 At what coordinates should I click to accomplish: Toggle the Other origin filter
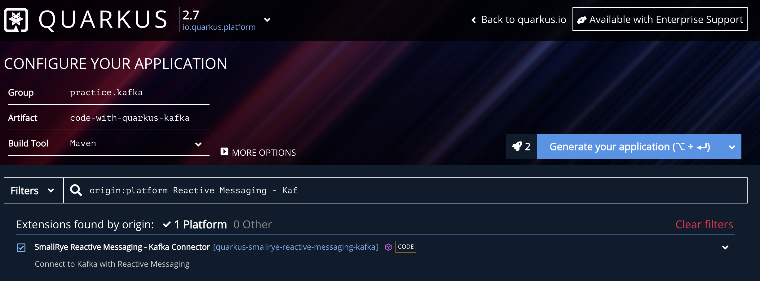pyautogui.click(x=252, y=224)
